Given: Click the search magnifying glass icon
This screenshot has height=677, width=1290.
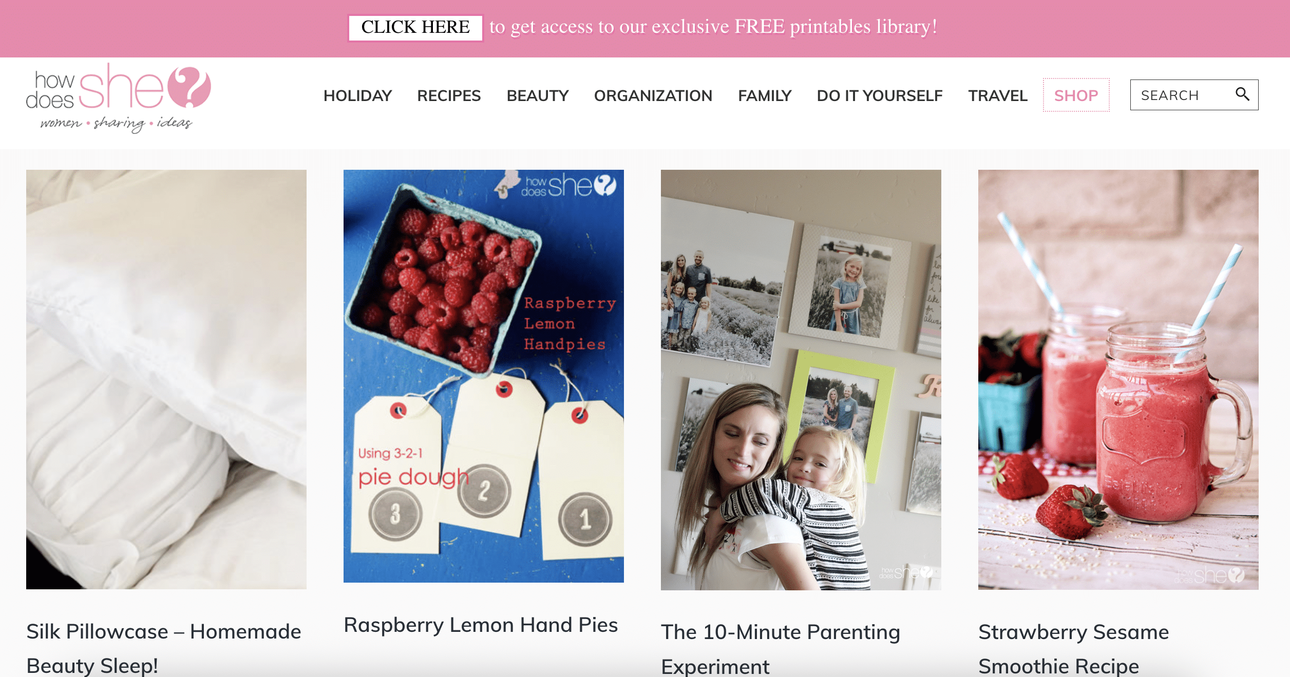Looking at the screenshot, I should coord(1242,94).
